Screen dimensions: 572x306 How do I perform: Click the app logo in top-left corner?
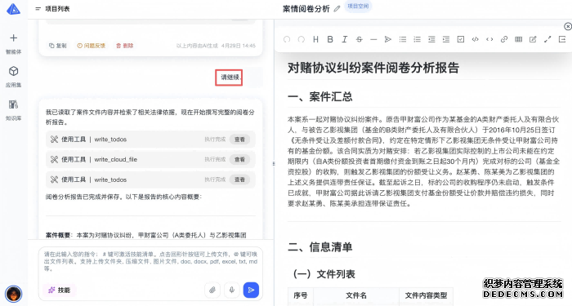coord(14,9)
